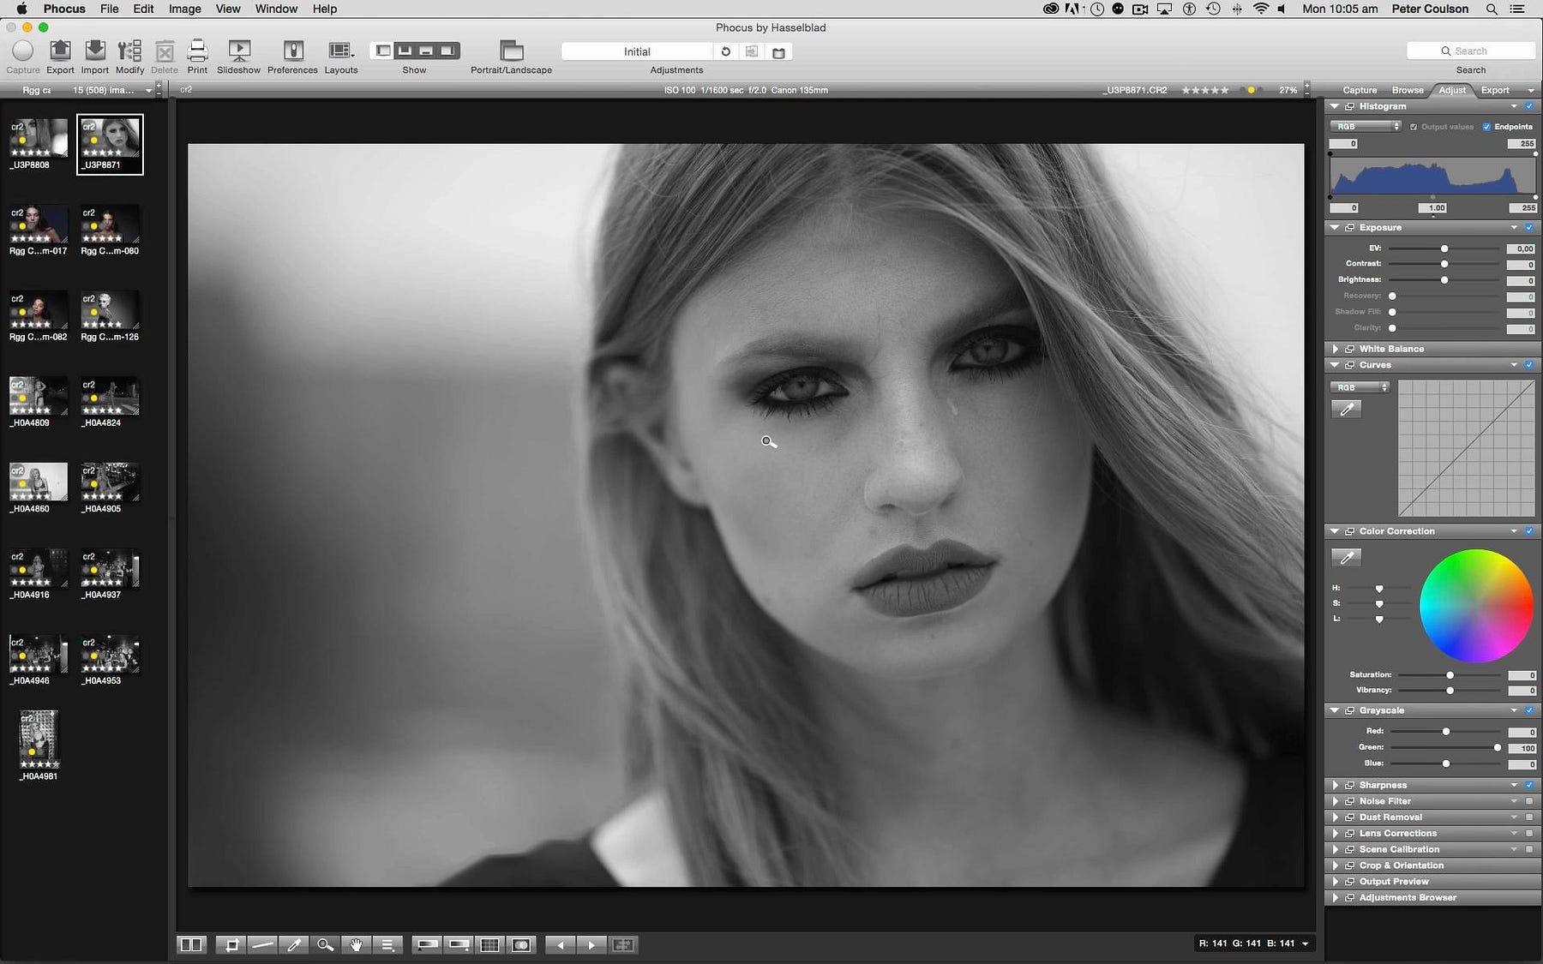Open Preferences from the toolbar
The width and height of the screenshot is (1543, 964).
coord(293,51)
